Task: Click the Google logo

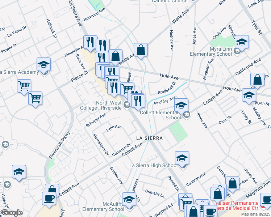Action: [x=12, y=213]
